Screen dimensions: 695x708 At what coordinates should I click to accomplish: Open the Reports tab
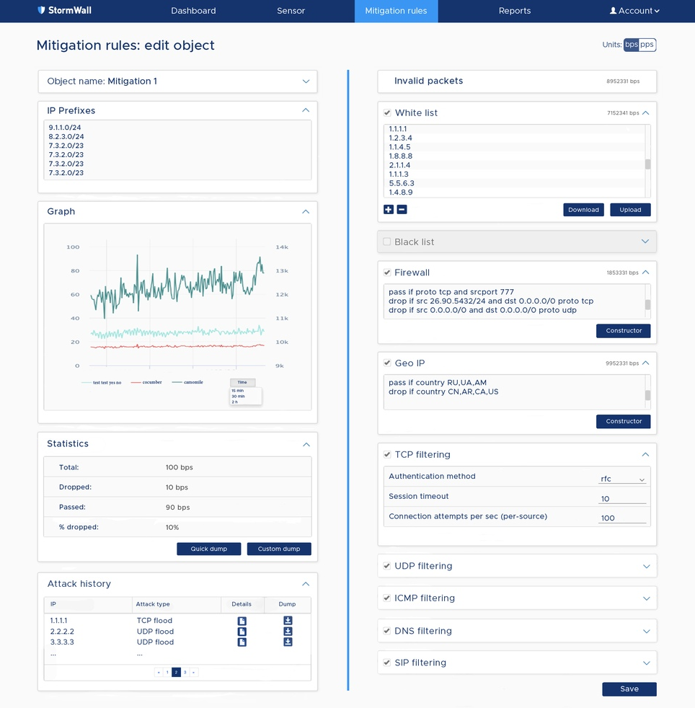tap(515, 11)
